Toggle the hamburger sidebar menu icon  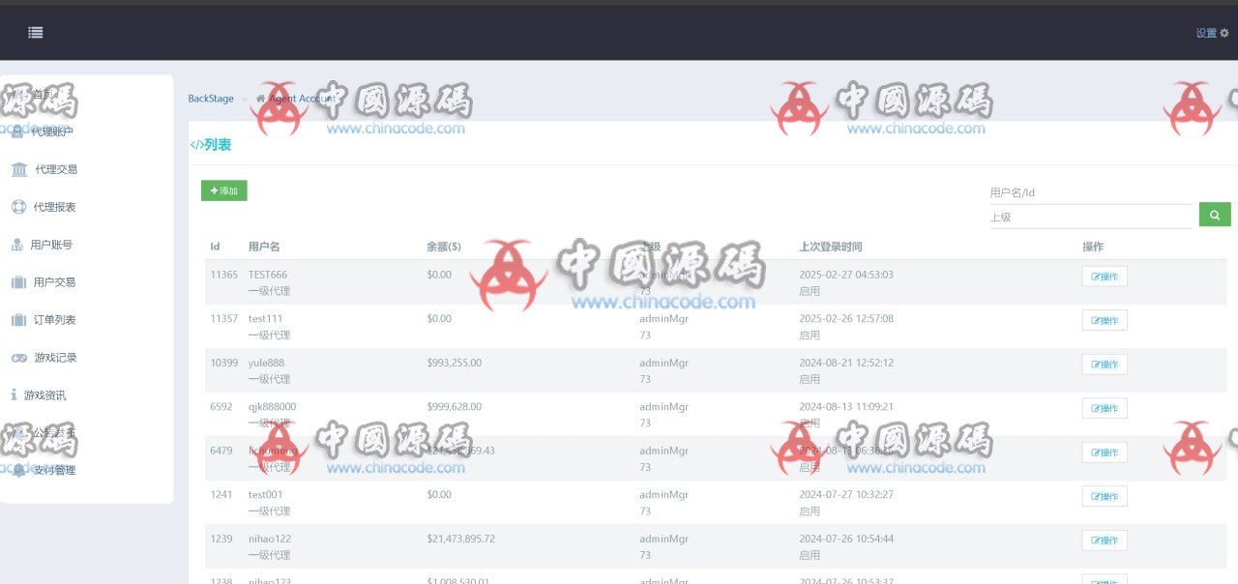pos(36,32)
